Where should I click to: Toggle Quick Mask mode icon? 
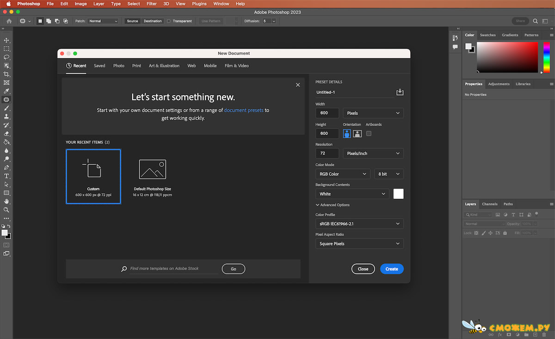pyautogui.click(x=6, y=245)
